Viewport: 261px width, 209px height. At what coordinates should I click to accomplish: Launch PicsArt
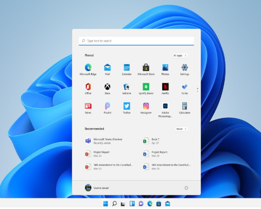tap(108, 108)
